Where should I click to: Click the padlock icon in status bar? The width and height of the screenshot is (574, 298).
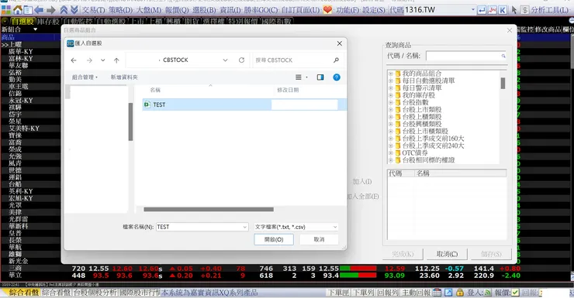coord(460,293)
